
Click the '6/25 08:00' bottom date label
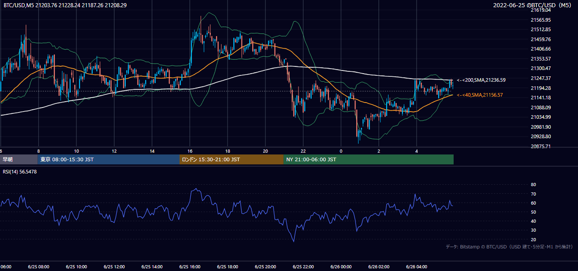pyautogui.click(x=38, y=266)
